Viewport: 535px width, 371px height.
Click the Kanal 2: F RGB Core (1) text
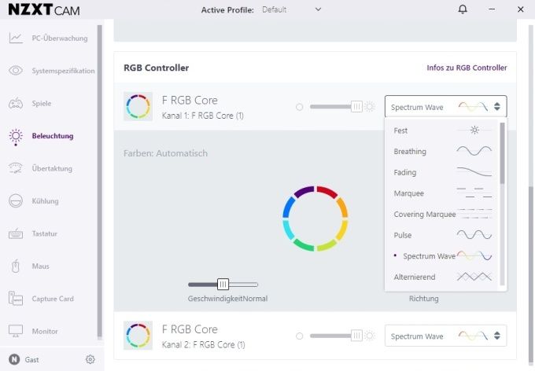pyautogui.click(x=203, y=345)
